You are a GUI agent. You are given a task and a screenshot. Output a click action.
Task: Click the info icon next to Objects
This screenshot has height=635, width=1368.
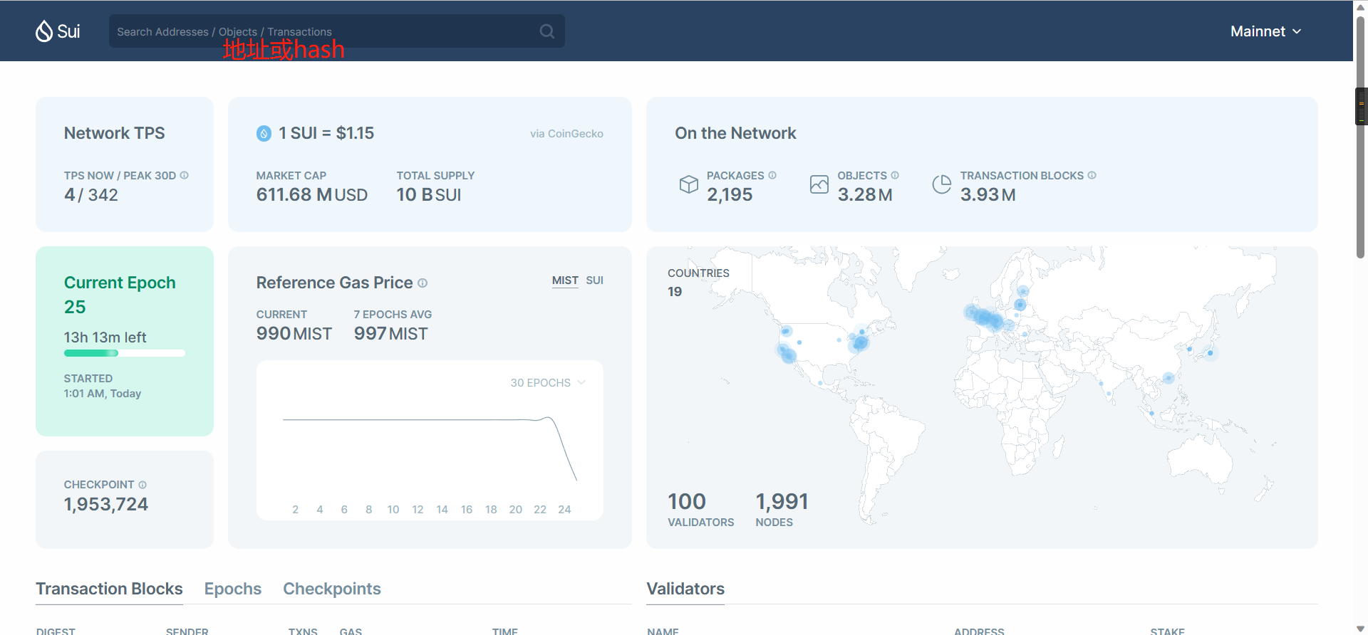pyautogui.click(x=895, y=175)
